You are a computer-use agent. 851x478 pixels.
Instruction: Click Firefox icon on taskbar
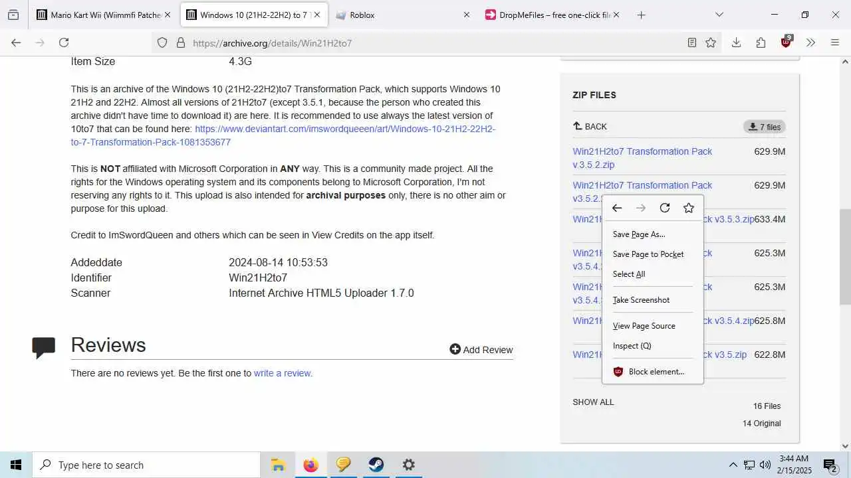click(310, 465)
